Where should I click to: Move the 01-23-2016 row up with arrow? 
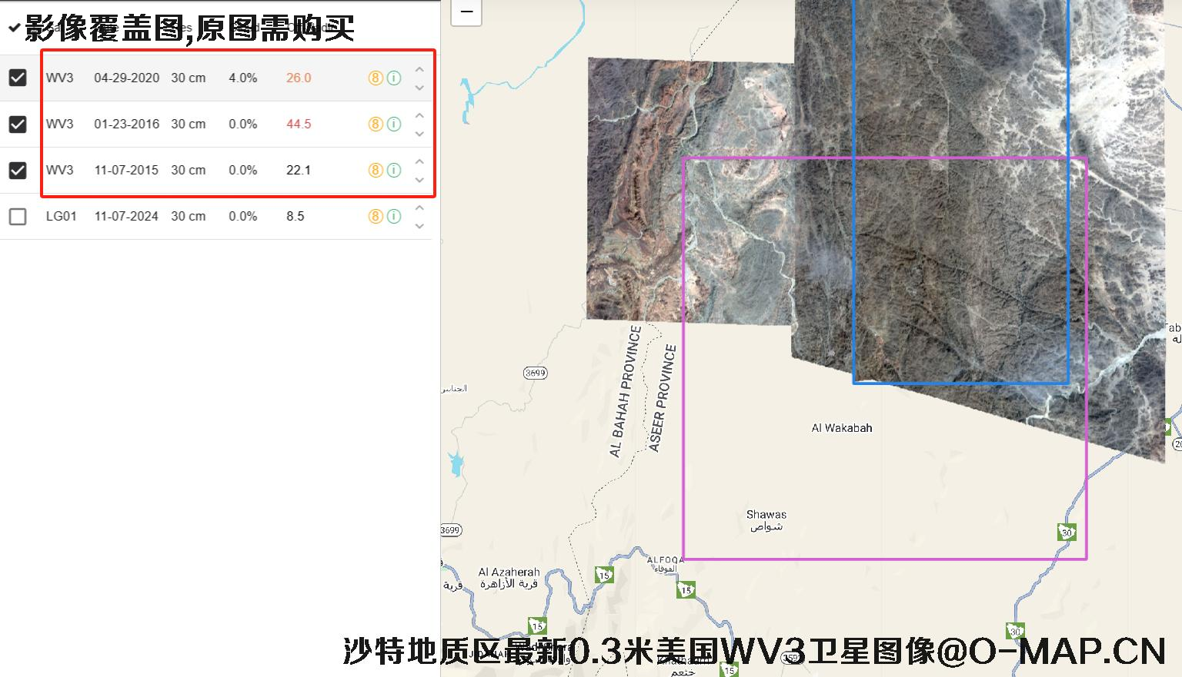point(419,115)
